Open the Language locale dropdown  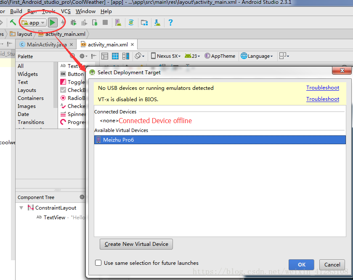click(x=257, y=56)
